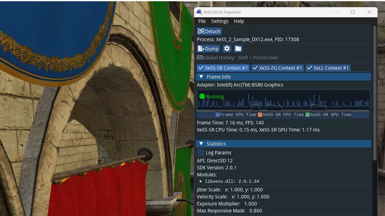Click the XeSS-SR GPU Time legend swatch

click(x=307, y=115)
